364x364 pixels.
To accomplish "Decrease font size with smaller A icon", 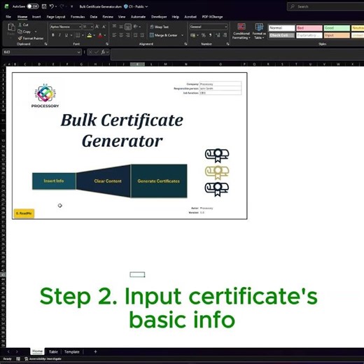I will tap(104, 27).
